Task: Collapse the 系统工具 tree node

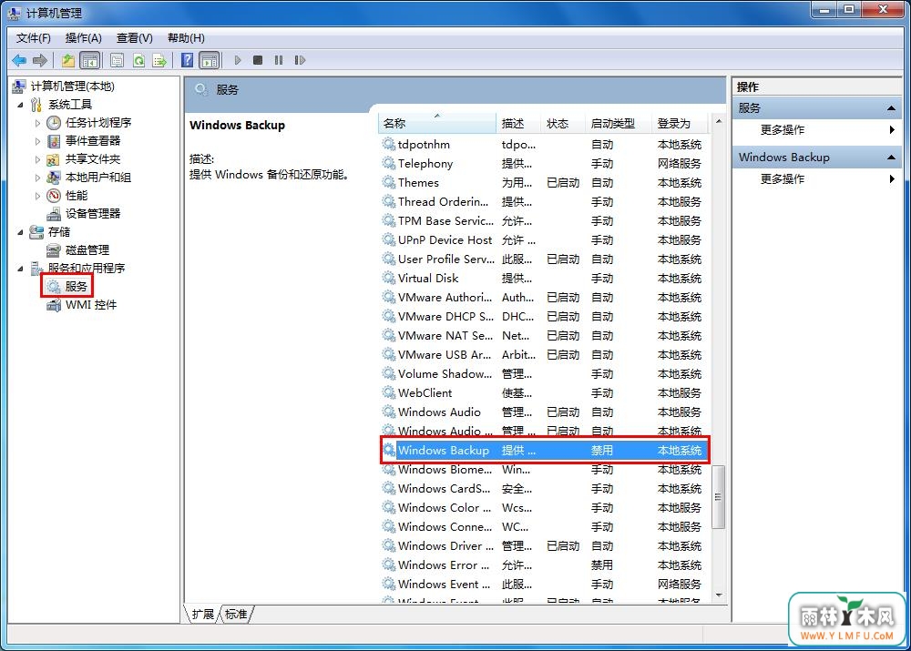Action: pyautogui.click(x=20, y=105)
